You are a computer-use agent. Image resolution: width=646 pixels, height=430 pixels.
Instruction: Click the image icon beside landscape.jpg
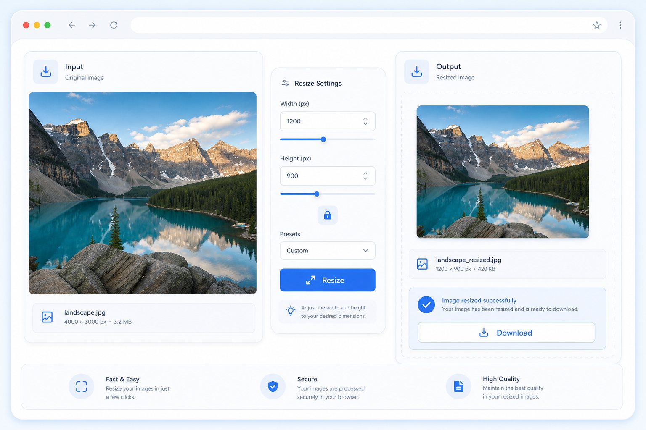[x=47, y=317]
